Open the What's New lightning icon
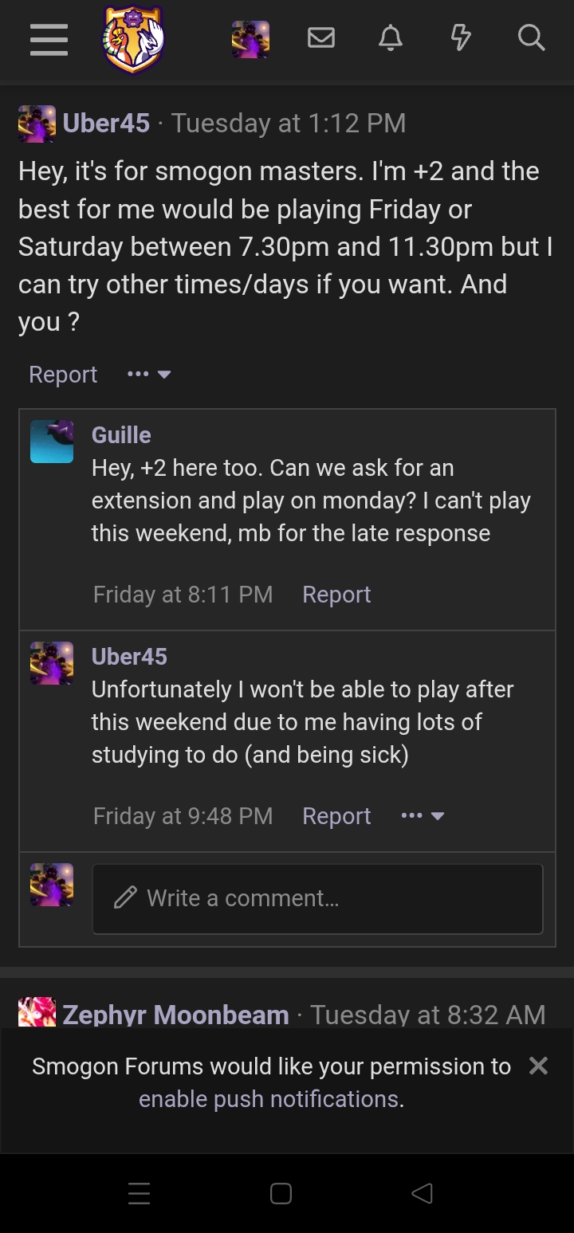This screenshot has height=1233, width=574. (x=460, y=38)
